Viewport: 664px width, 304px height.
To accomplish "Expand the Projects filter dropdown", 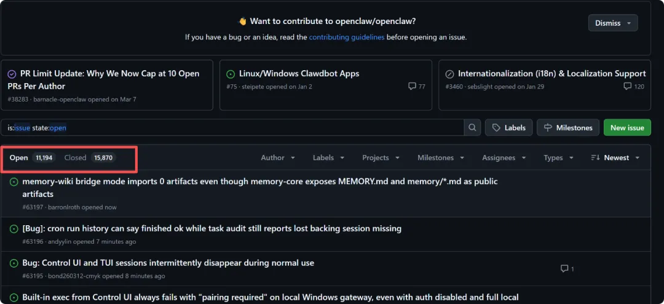I will [x=381, y=158].
